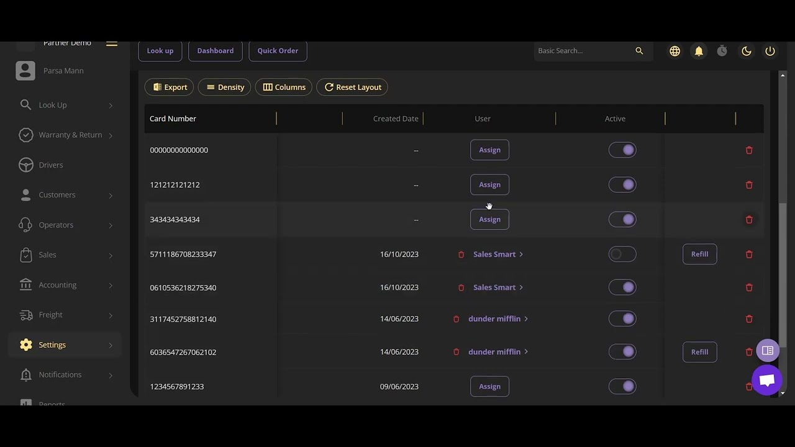Click the timer clock icon in top bar
Viewport: 795px width, 447px height.
coord(722,51)
